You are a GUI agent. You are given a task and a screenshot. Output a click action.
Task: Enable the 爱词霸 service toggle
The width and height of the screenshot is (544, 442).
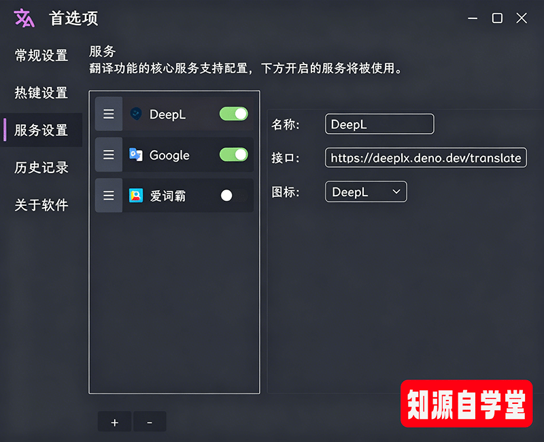click(x=234, y=196)
